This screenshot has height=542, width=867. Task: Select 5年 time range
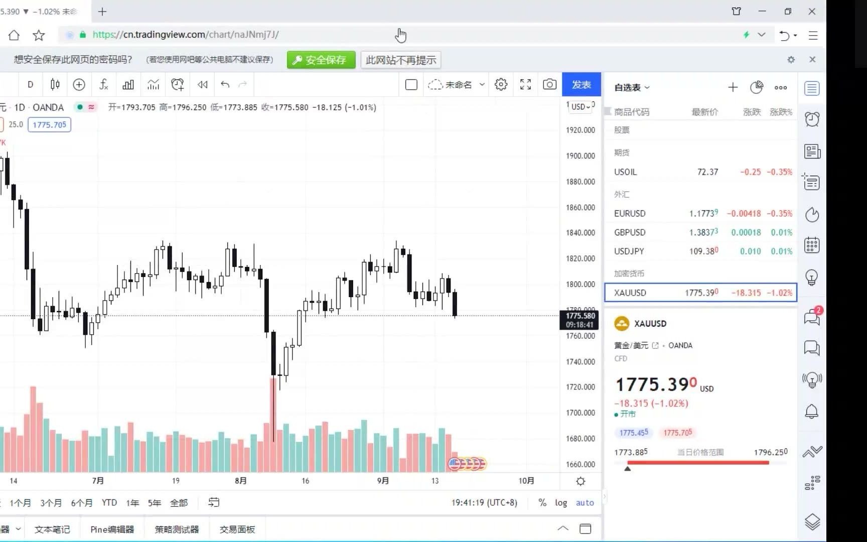[x=155, y=503]
